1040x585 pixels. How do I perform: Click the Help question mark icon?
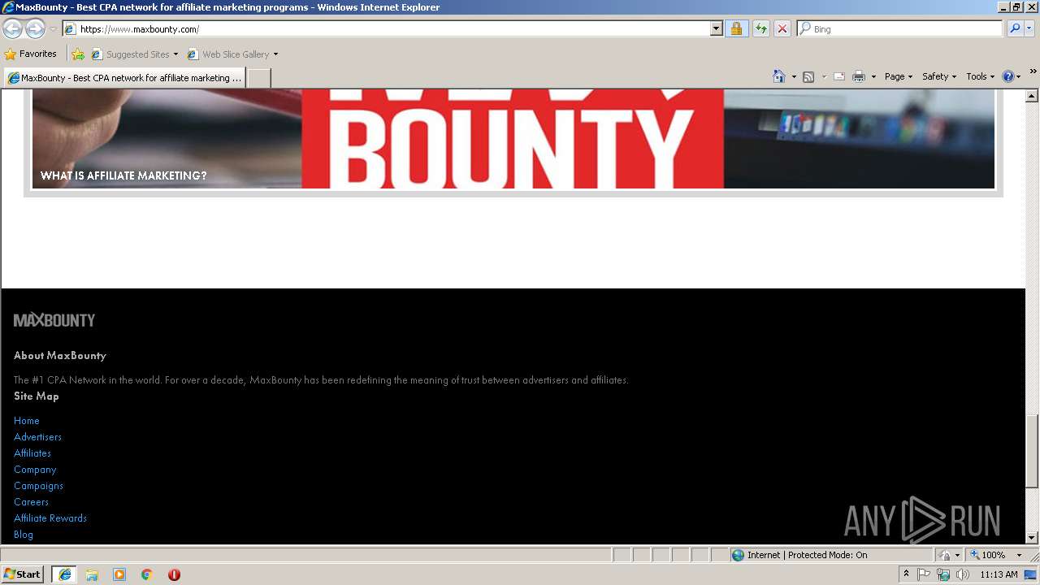(x=1008, y=76)
